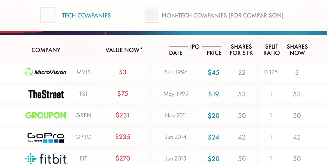This screenshot has height=164, width=327.
Task: Click the Groupon logo
Action: coord(46,115)
